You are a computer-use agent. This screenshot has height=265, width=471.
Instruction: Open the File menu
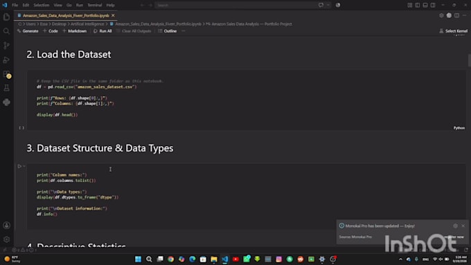(15, 5)
